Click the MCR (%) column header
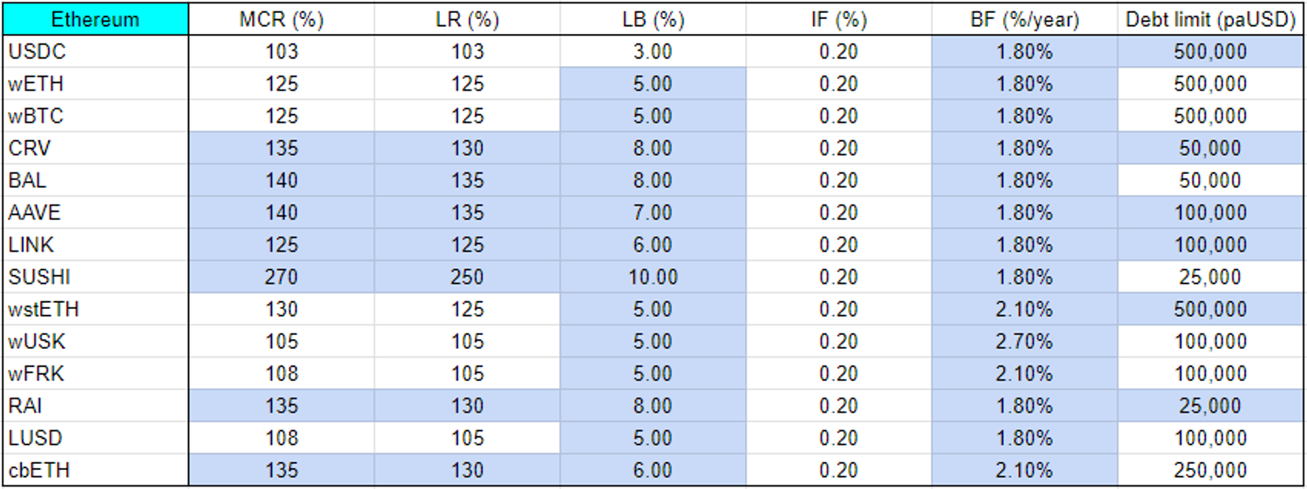 click(x=281, y=19)
